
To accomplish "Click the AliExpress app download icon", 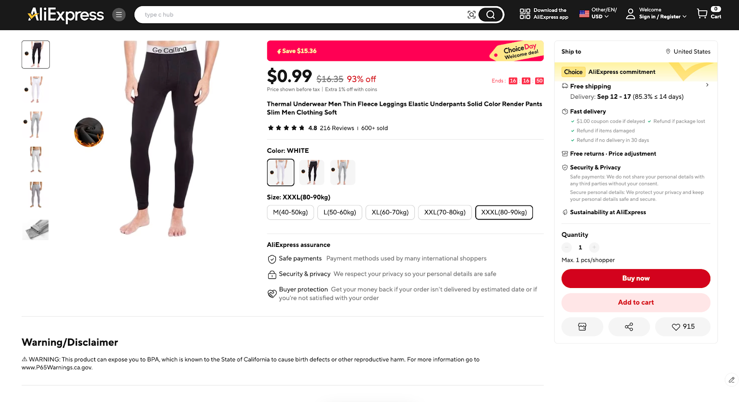I will tap(525, 13).
